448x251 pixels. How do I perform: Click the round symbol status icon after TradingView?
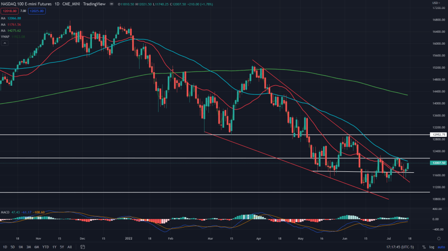pyautogui.click(x=111, y=4)
